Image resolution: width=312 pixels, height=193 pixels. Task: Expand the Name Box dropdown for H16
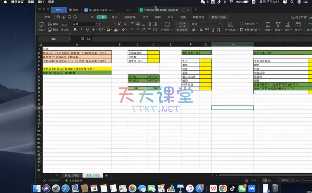69,39
